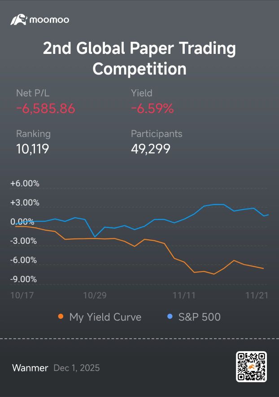Click the moomoo bull logo icon
Image resolution: width=279 pixels, height=397 pixels.
19,19
